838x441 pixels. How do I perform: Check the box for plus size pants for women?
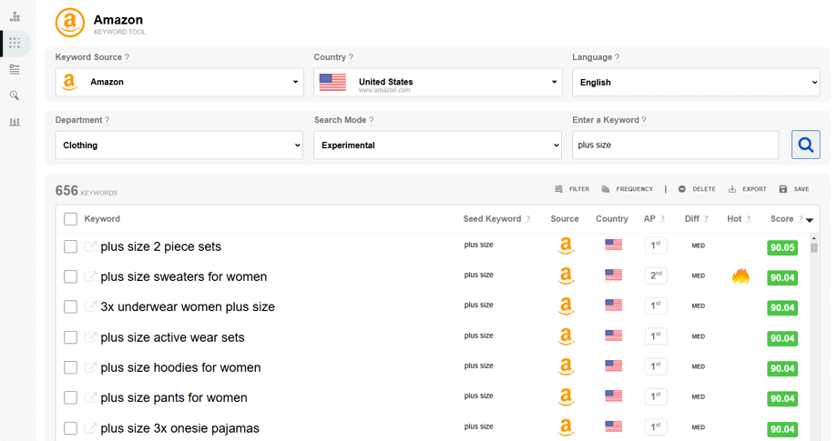coord(70,397)
